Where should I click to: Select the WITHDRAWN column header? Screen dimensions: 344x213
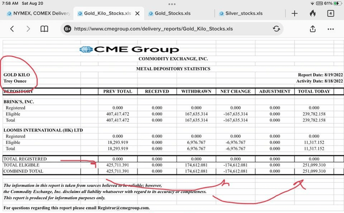[196, 92]
